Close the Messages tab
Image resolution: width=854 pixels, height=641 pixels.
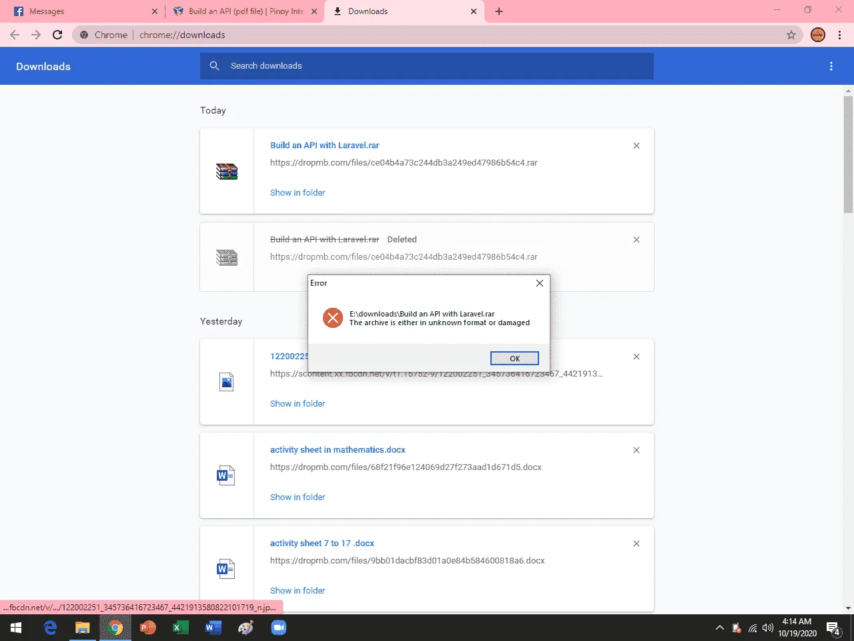(155, 11)
